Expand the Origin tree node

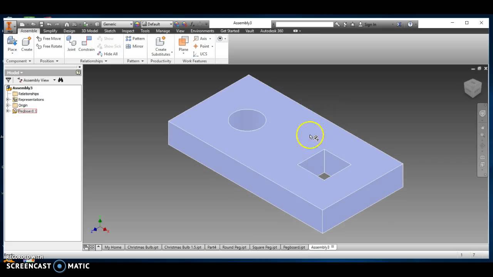(x=7, y=105)
